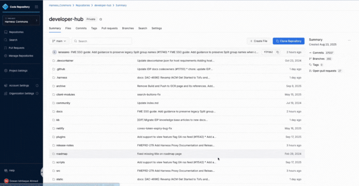Go to Pull Requests in sidebar
The image size is (359, 186).
16,48
